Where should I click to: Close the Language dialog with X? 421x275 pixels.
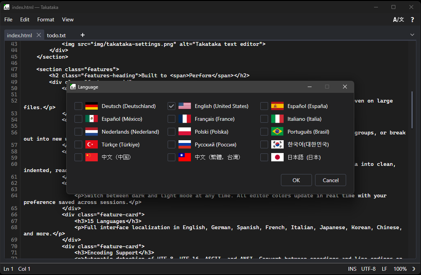click(x=345, y=87)
